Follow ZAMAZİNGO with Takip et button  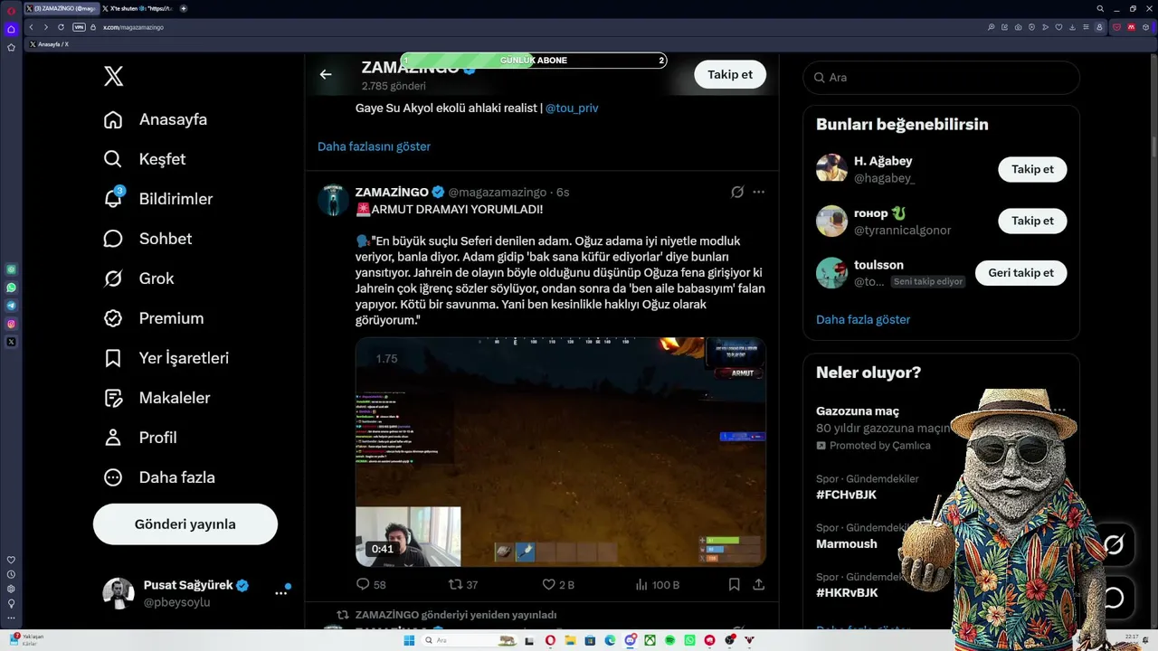730,74
